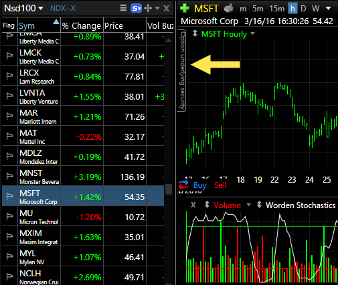338x285 pixels.
Task: Click the flag icon for LRCX
Action: coord(9,76)
